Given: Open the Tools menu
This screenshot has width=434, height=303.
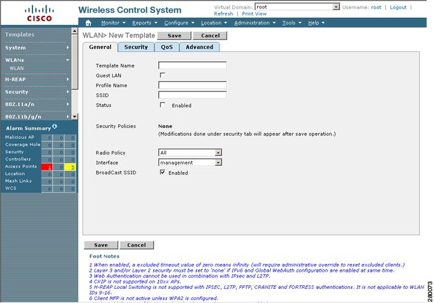Looking at the screenshot, I should click(x=291, y=23).
